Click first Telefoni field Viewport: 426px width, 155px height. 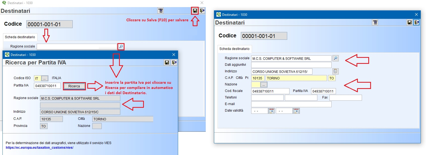click(x=267, y=98)
